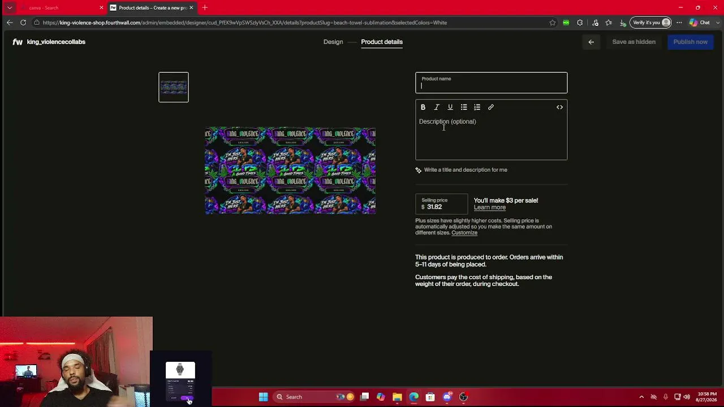
Task: Click Save as hidden button
Action: 634,42
